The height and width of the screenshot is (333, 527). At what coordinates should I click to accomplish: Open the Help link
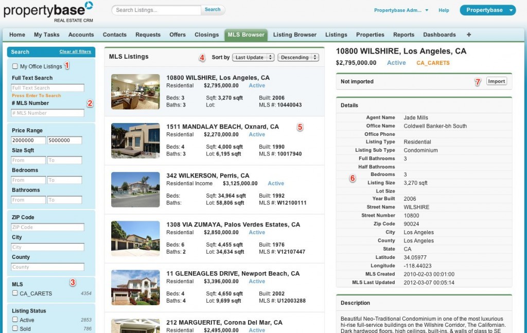click(444, 10)
